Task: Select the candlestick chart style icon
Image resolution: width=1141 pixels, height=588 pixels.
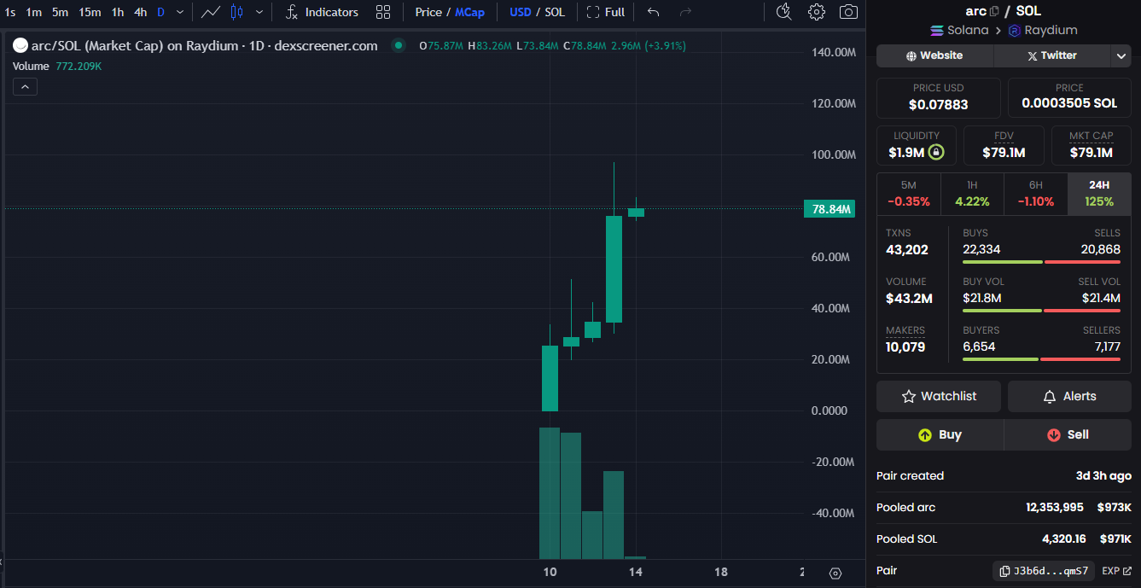Action: click(x=237, y=12)
